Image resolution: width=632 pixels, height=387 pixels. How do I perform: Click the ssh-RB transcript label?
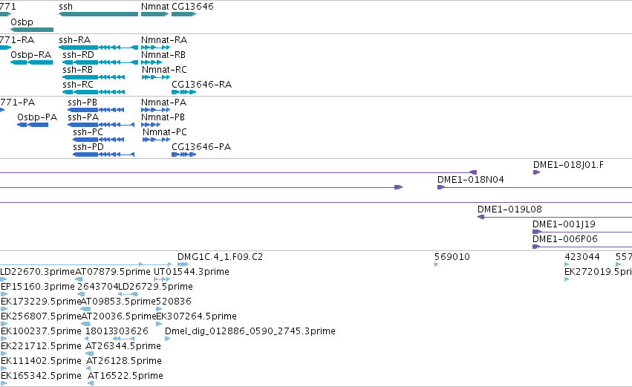[x=77, y=70]
